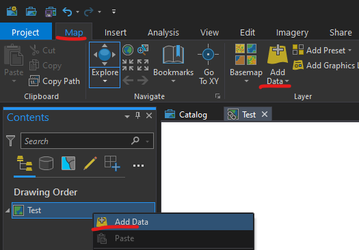This screenshot has height=250, width=359.
Task: Expand the Add Preset dropdown arrow
Action: pos(350,50)
